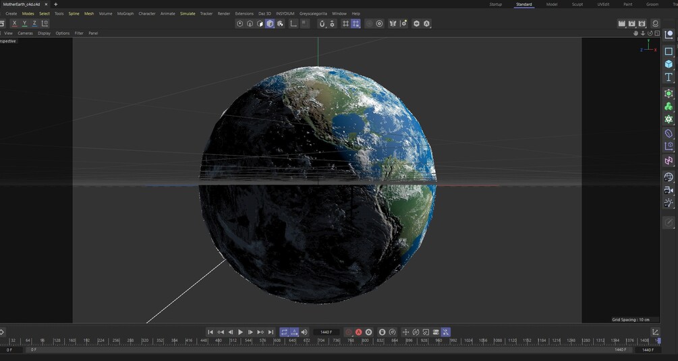
Task: Toggle the highlighted Locked Workplane icon
Action: pyautogui.click(x=356, y=24)
